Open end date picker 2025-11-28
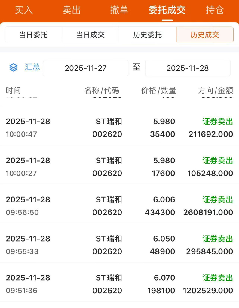 (188, 68)
